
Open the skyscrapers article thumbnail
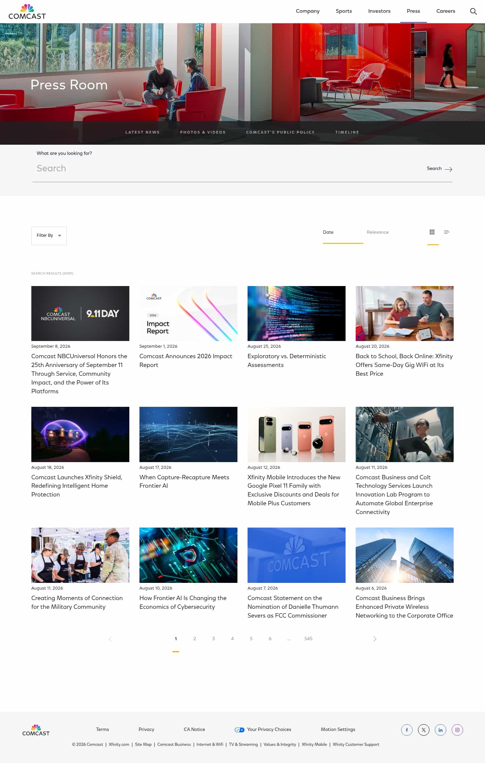tap(405, 555)
